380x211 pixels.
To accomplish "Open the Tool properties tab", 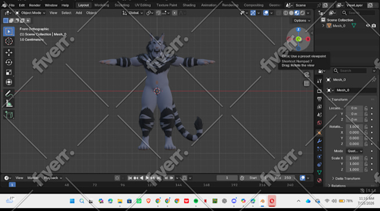I will (320, 81).
